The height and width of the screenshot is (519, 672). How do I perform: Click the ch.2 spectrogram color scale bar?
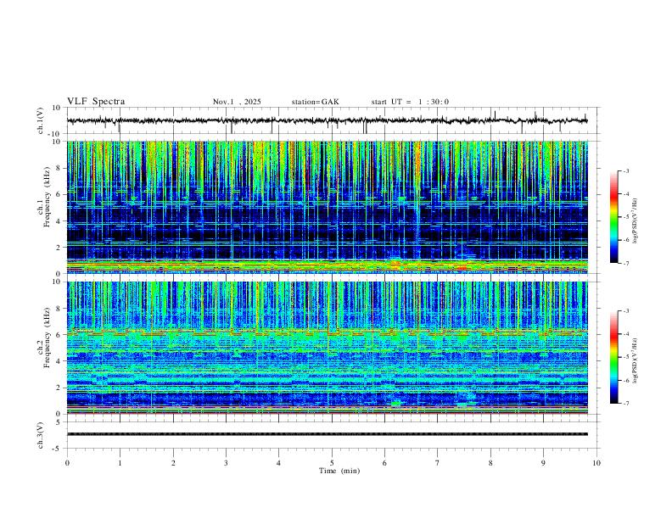[613, 357]
